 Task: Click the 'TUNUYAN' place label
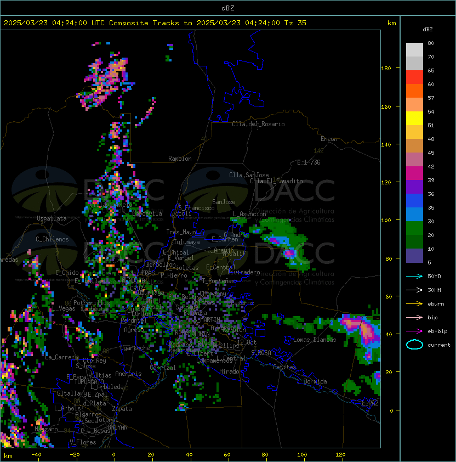(116, 427)
